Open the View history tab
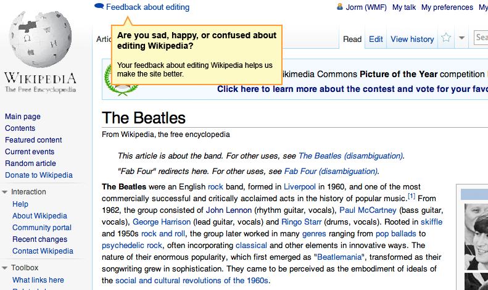Screen dimensions: 488x290 (x=412, y=39)
